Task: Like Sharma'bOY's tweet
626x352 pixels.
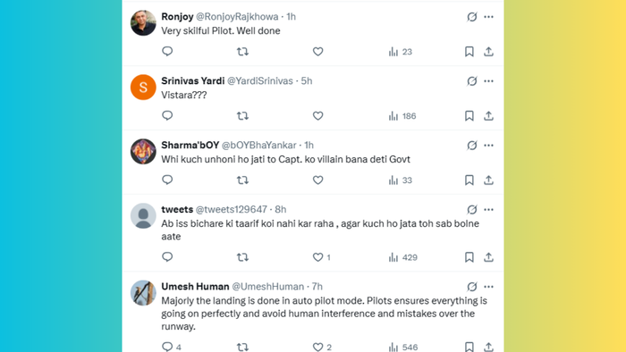Action: click(317, 180)
